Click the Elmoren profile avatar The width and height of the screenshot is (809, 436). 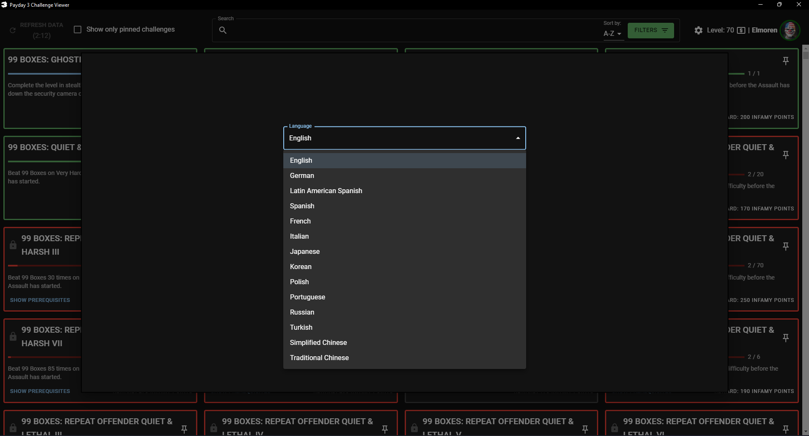(790, 30)
